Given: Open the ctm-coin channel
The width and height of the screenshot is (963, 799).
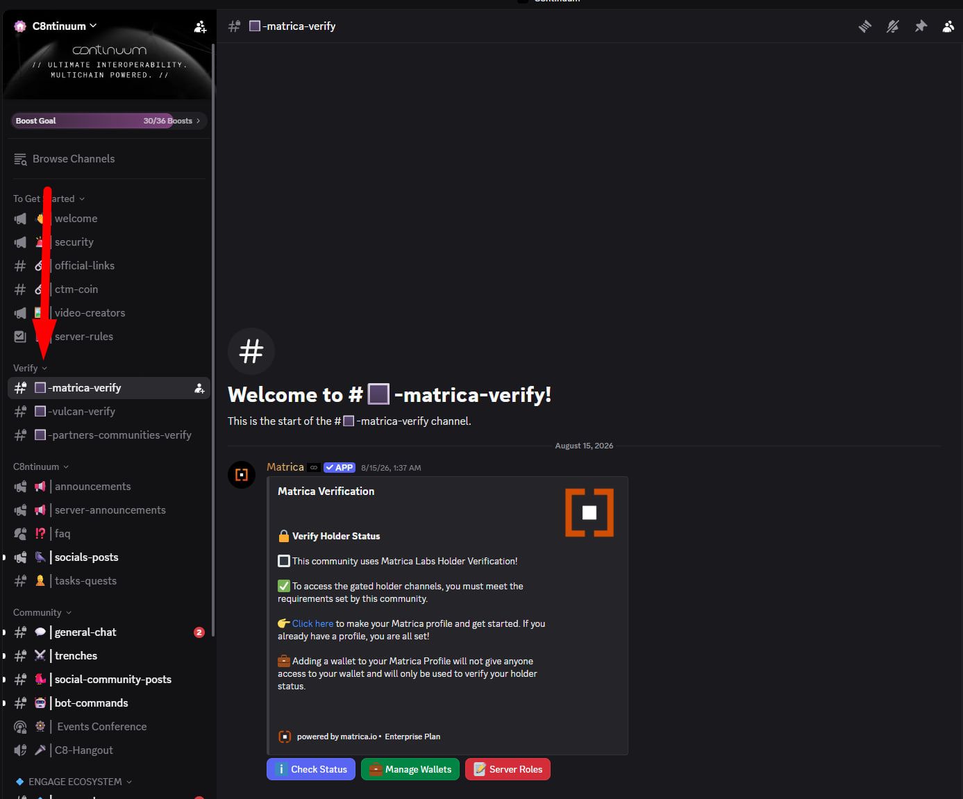Looking at the screenshot, I should 109,289.
